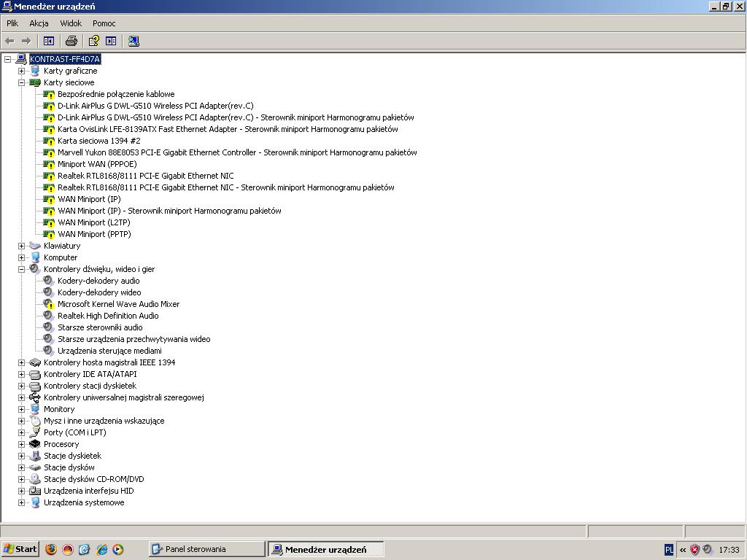
Task: Collapse the KONTRAST-FF4D7A root node
Action: tap(7, 59)
